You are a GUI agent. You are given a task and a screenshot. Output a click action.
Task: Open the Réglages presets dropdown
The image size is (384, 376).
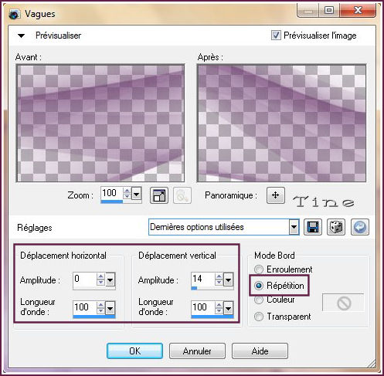click(294, 227)
